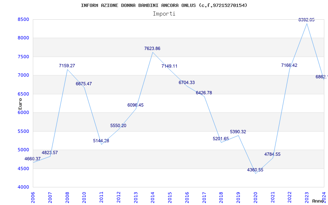The height and width of the screenshot is (205, 328).
Task: Click the 2022 year label
Action: 290,198
